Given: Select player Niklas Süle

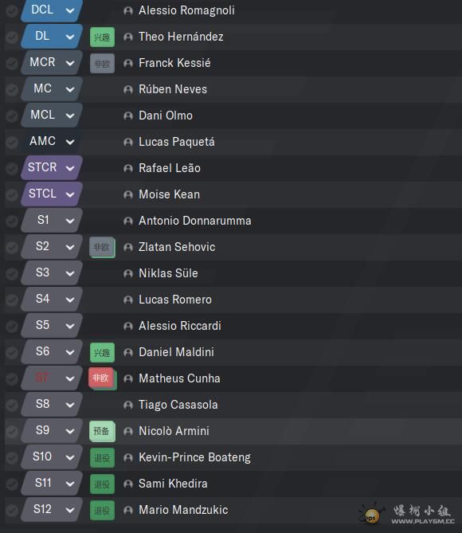Looking at the screenshot, I should [x=168, y=273].
